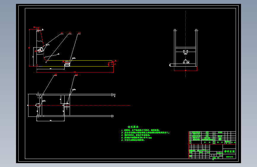Click the 举升支架 title block name

click(229, 151)
